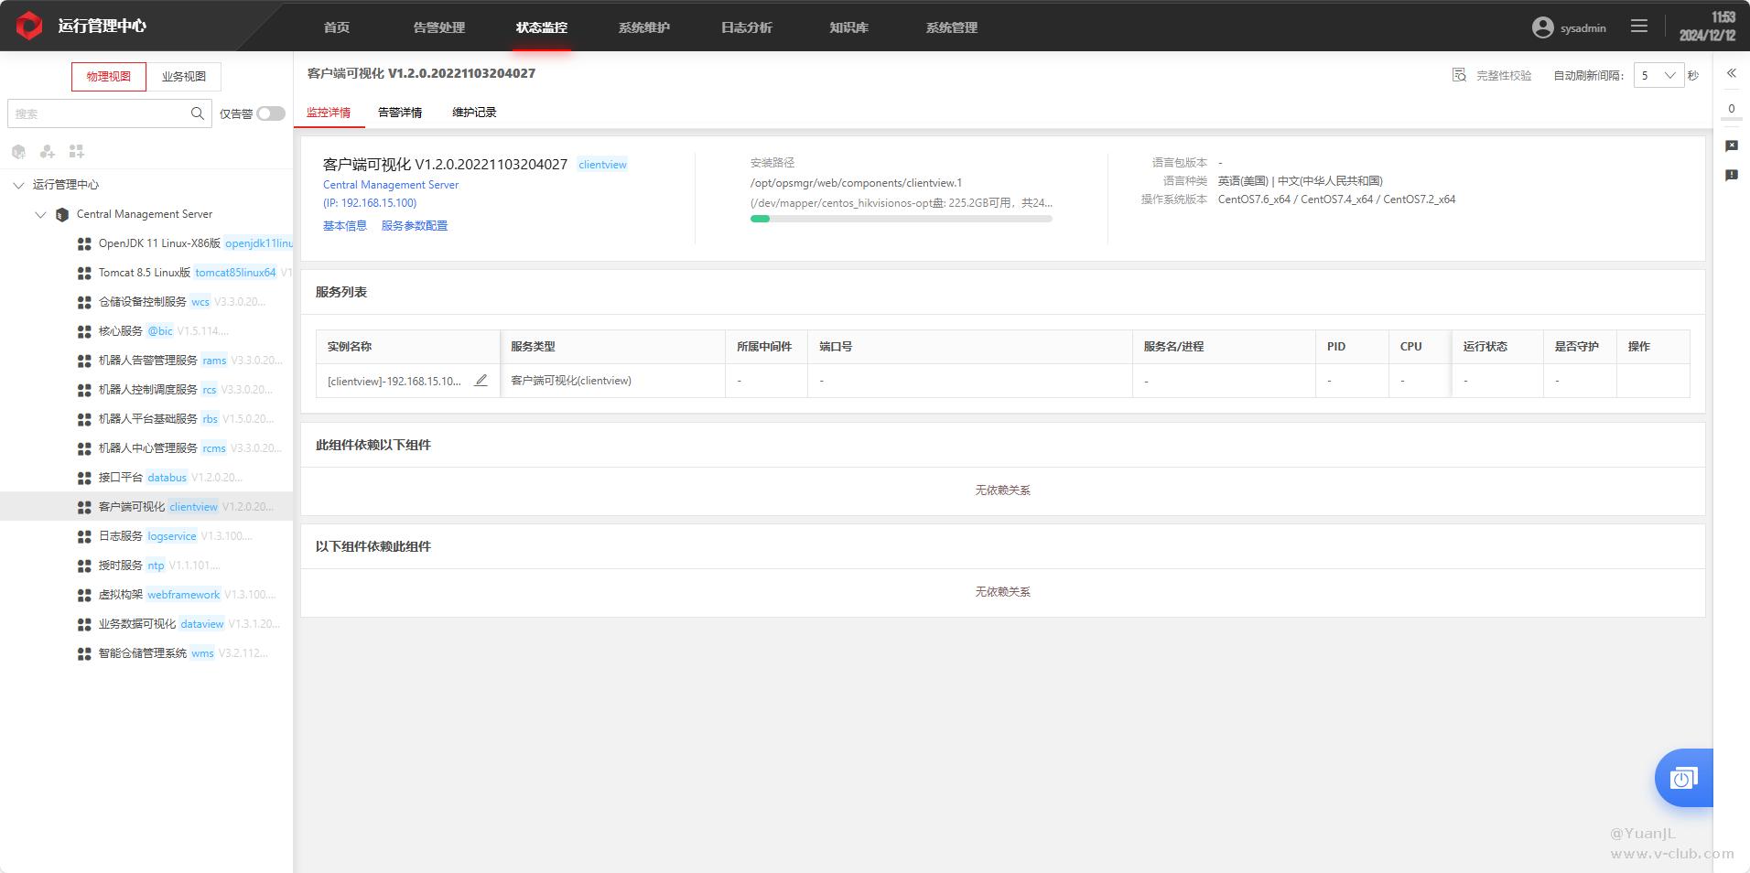Click the sysadmin user avatar icon
The width and height of the screenshot is (1750, 873).
(x=1542, y=27)
